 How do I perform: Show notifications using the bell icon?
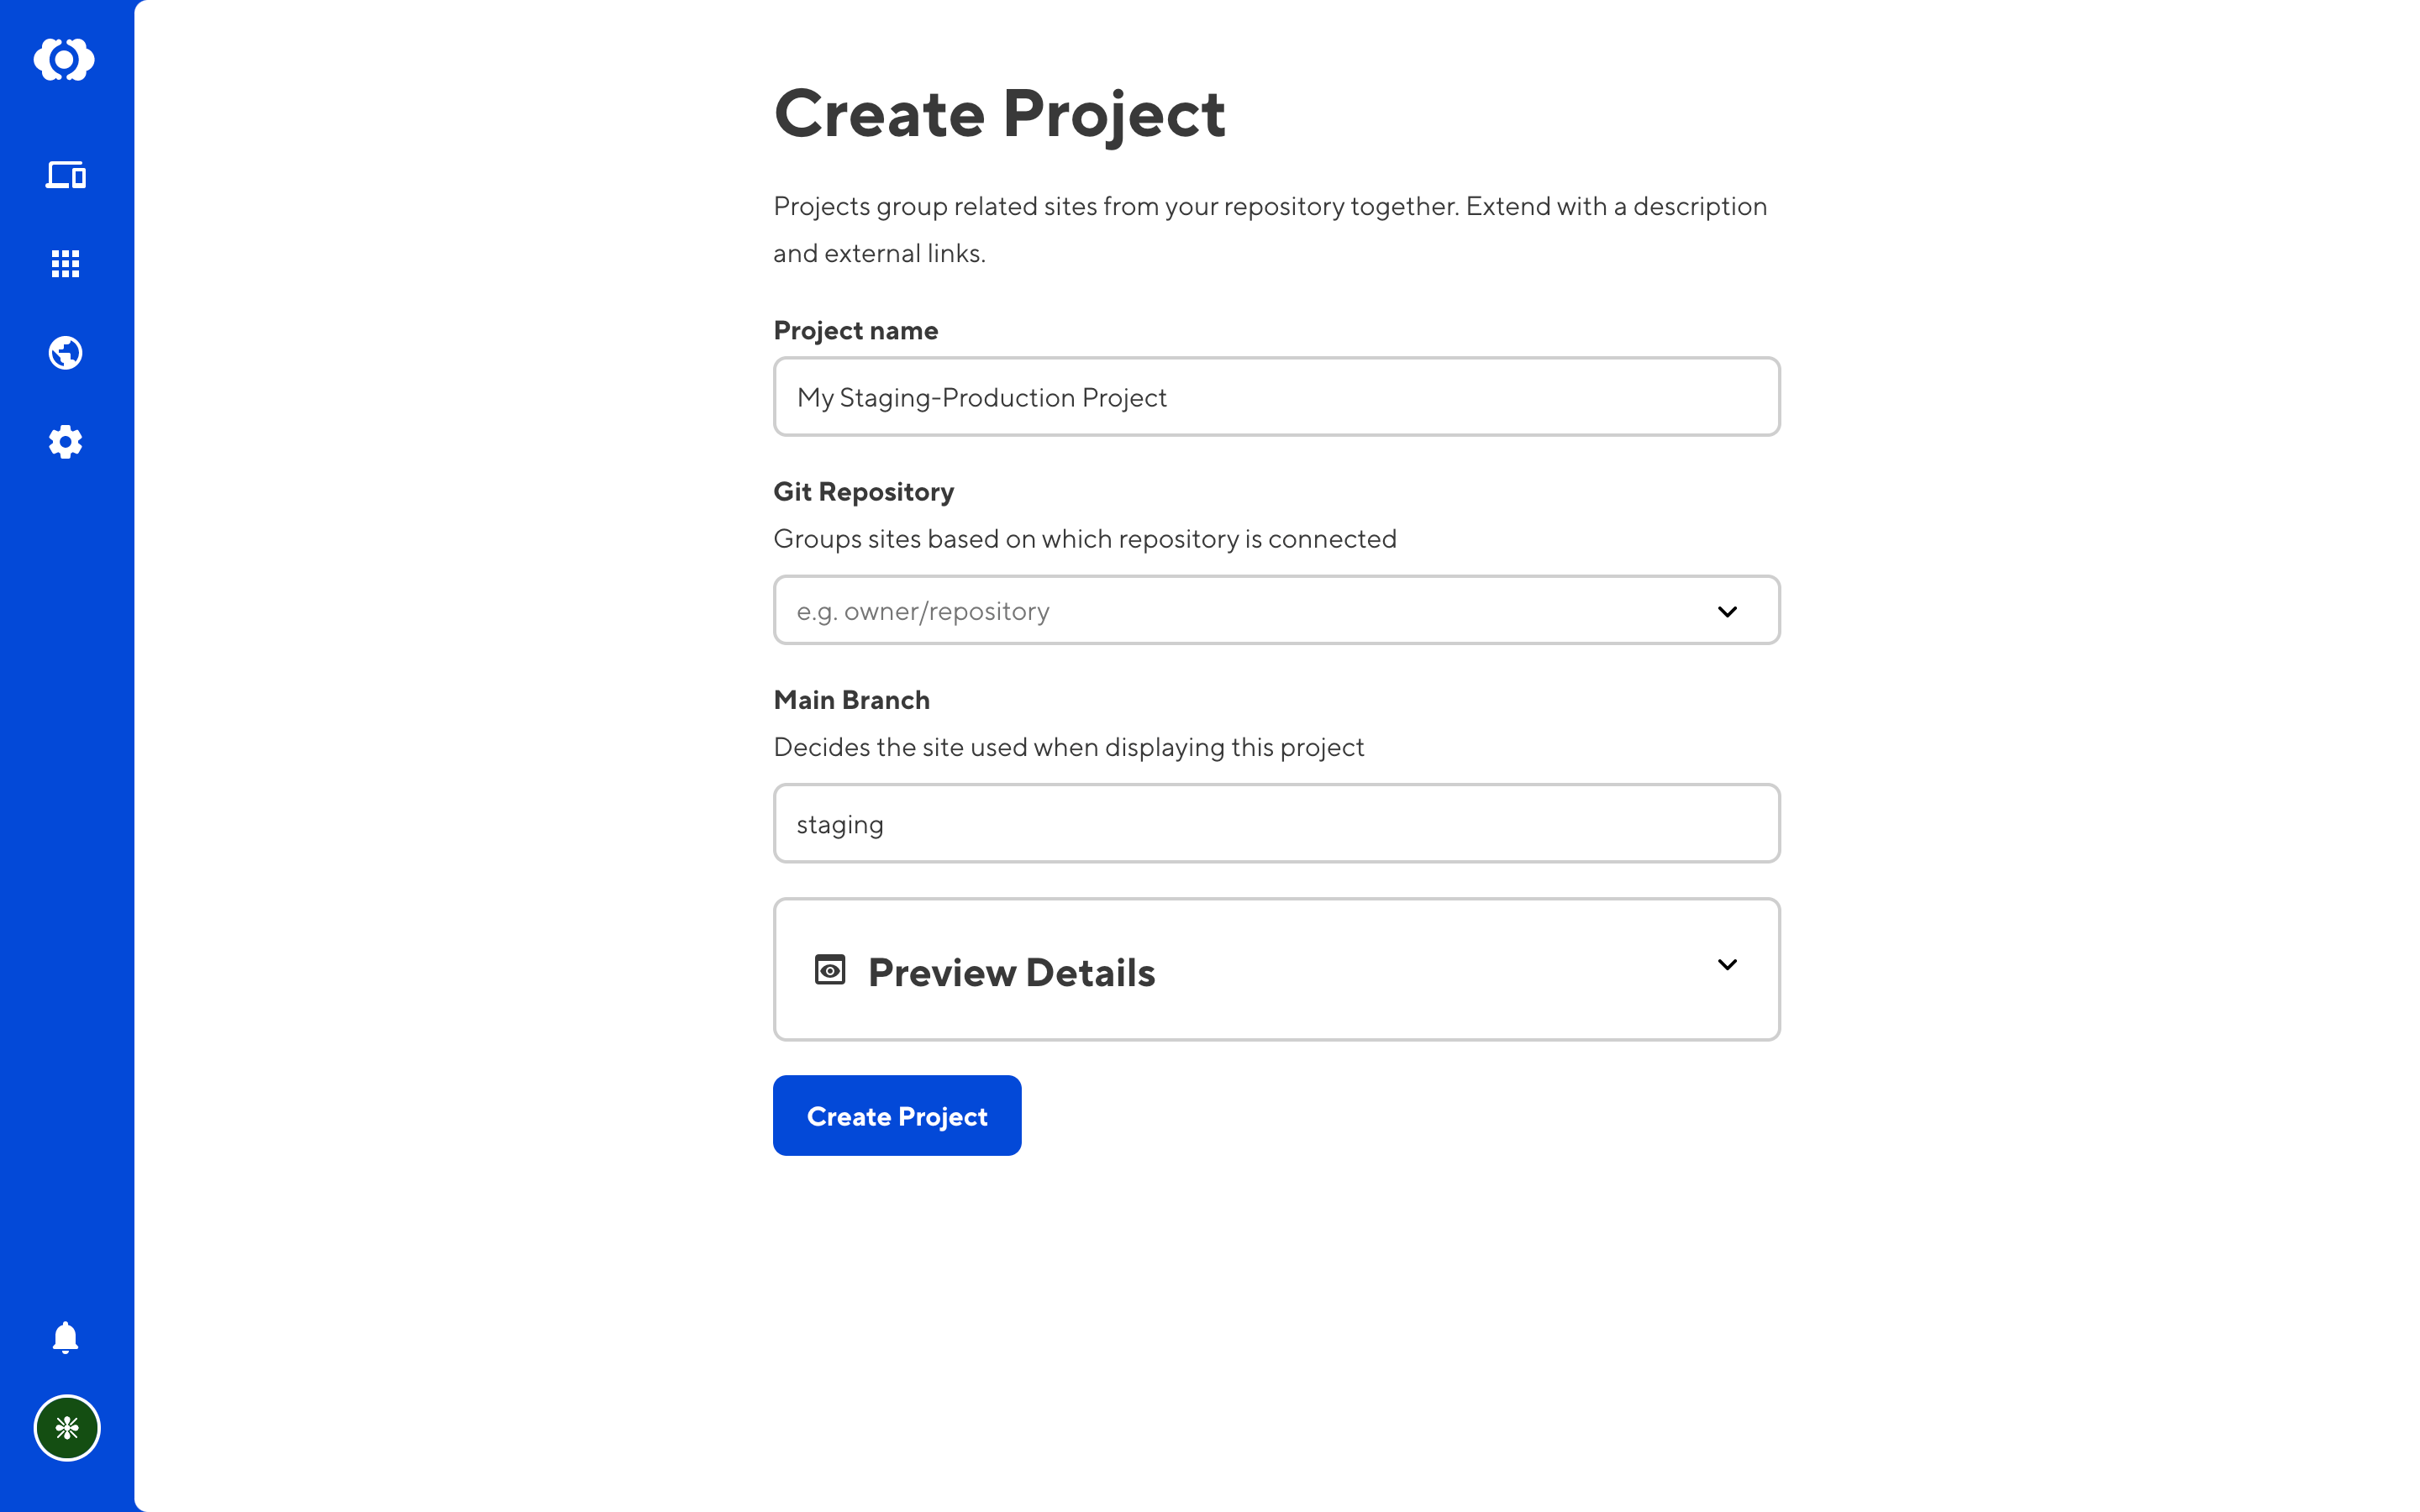(x=66, y=1338)
